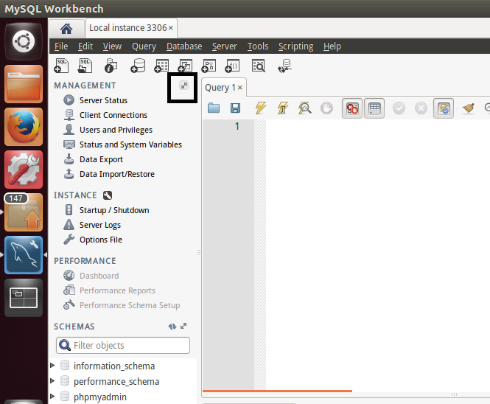Screen dimensions: 490x404
Task: Open Ubuntu Dash home button
Action: tap(24, 41)
